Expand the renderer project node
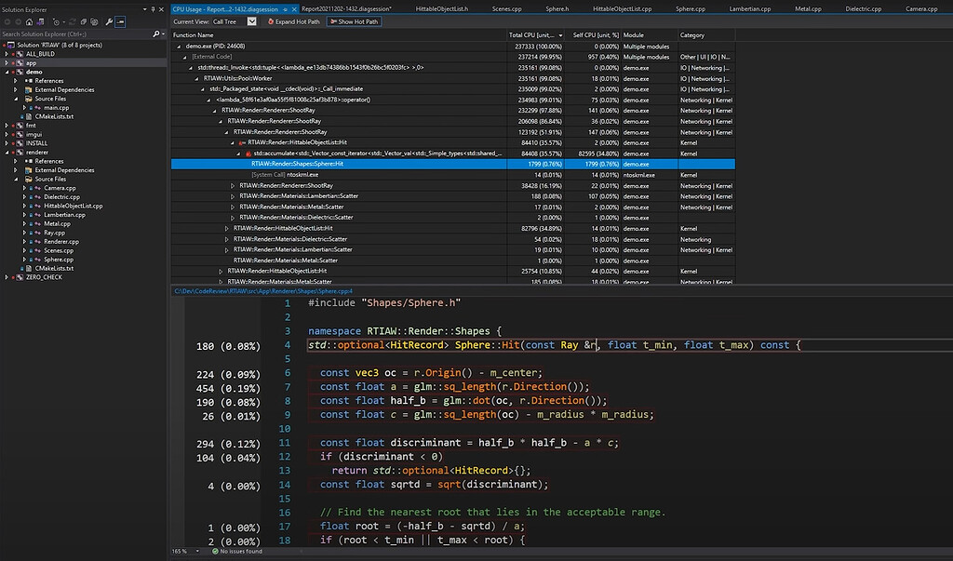 7,151
